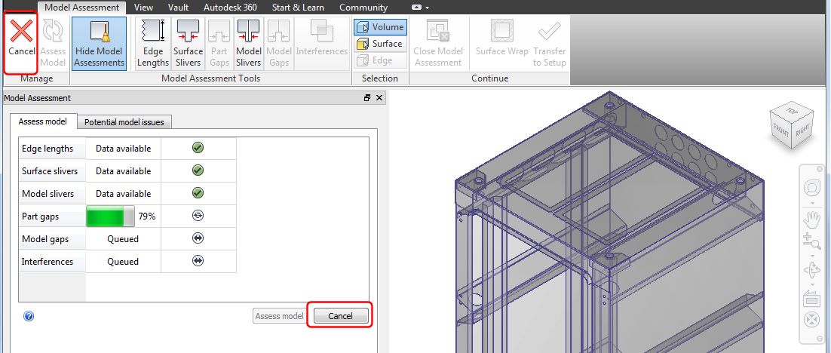The width and height of the screenshot is (831, 353).
Task: Click the 79% progress text
Action: 147,216
